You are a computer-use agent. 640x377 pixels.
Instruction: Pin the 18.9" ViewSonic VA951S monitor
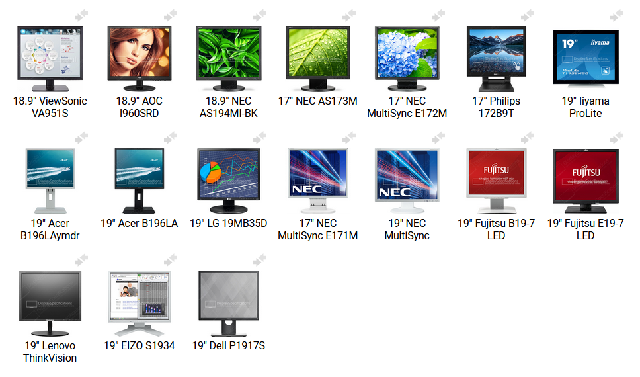[81, 15]
